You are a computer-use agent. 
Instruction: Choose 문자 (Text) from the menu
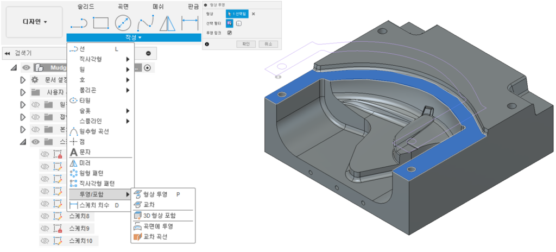point(100,152)
